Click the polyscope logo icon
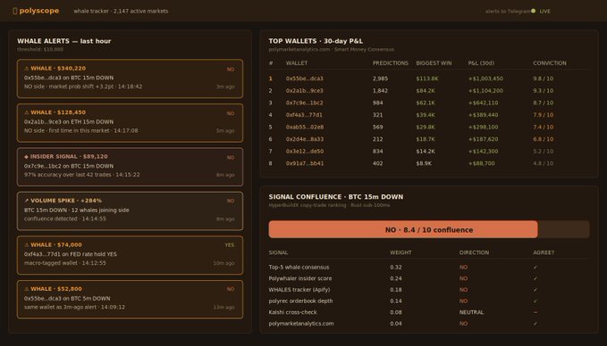Image resolution: width=607 pixels, height=346 pixels. 15,11
